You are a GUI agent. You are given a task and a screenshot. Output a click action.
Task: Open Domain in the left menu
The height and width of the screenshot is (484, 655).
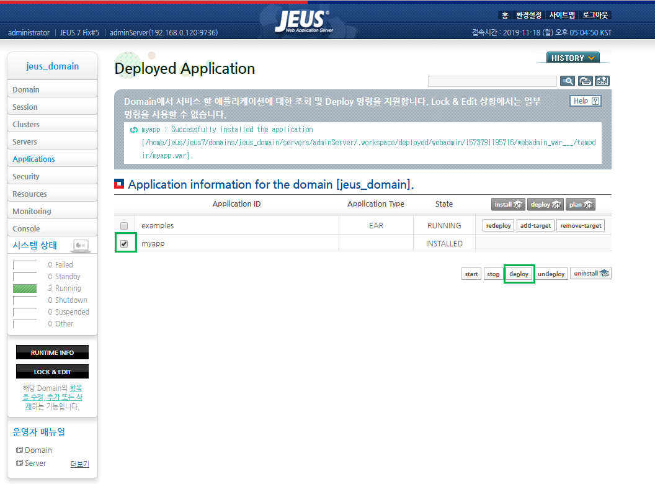coord(52,89)
